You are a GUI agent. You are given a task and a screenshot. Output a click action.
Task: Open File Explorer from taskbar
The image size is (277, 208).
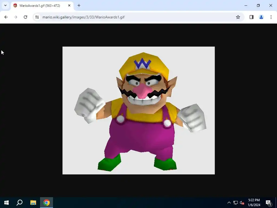pyautogui.click(x=33, y=203)
